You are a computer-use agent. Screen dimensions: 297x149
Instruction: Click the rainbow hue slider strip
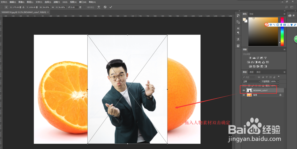[282, 31]
